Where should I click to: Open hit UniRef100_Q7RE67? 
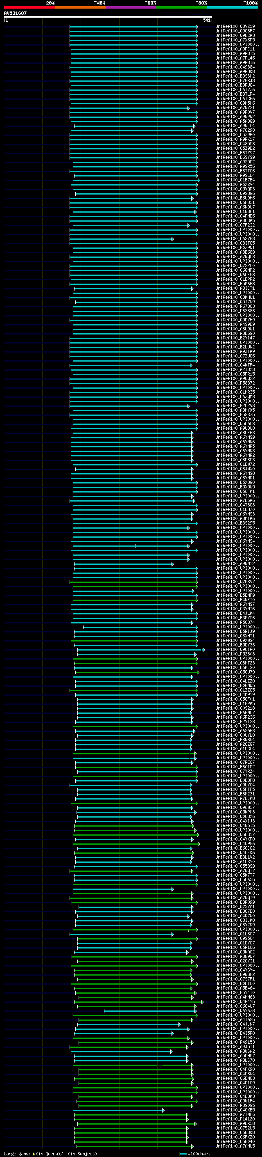click(235, 762)
